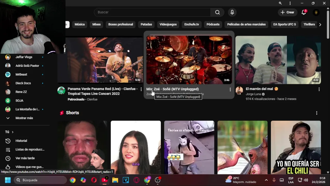The image size is (330, 186).
Task: Select the Boxeo profesional chip
Action: point(121,24)
